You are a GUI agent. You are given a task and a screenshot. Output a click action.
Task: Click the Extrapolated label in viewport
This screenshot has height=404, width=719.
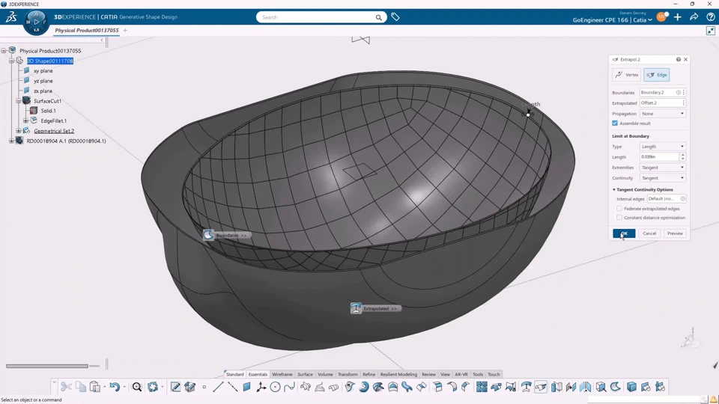376,309
